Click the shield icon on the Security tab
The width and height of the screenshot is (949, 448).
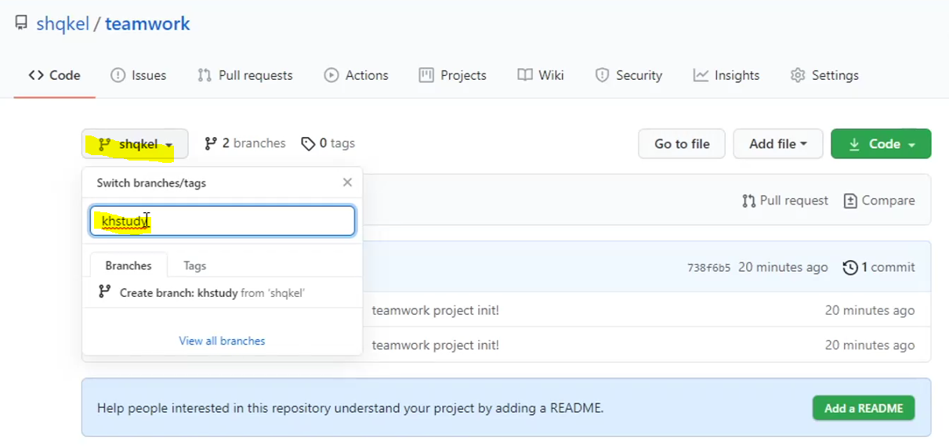click(x=602, y=75)
